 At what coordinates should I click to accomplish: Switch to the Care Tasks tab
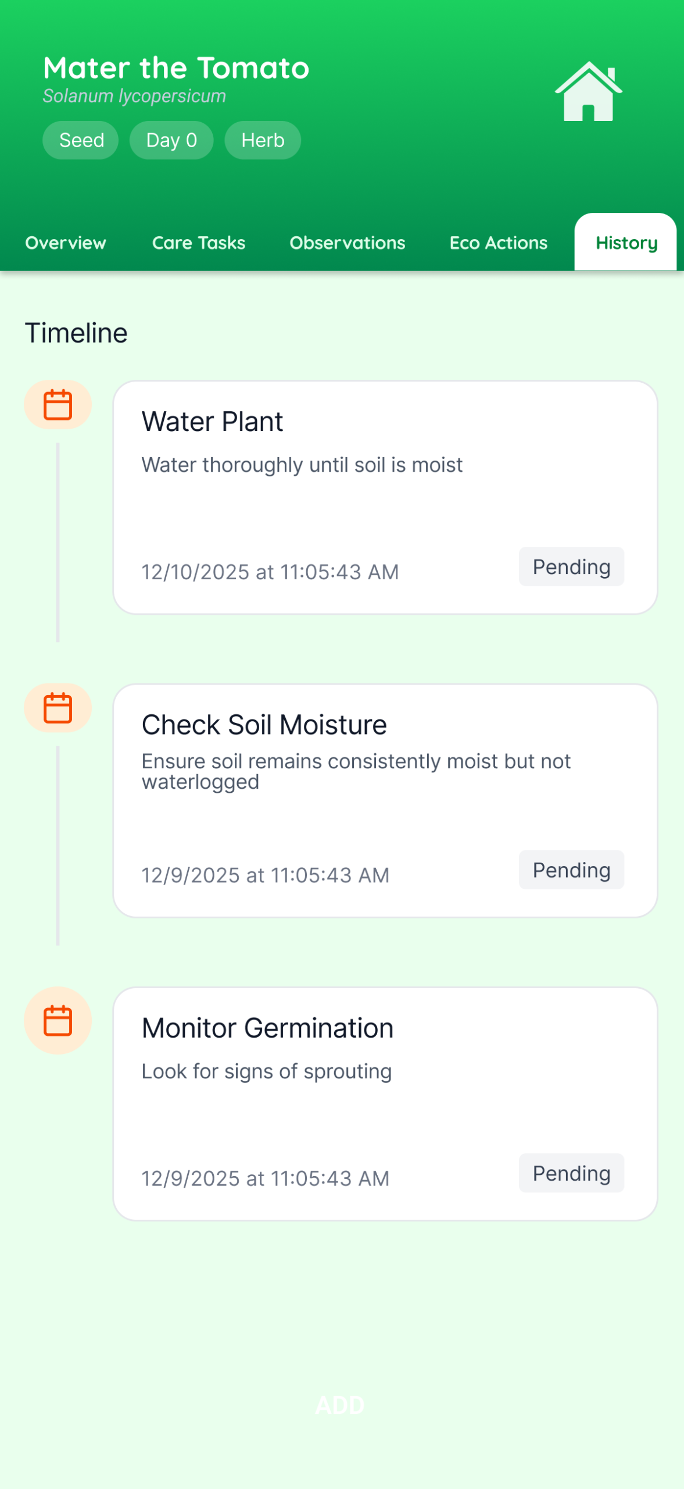point(199,243)
